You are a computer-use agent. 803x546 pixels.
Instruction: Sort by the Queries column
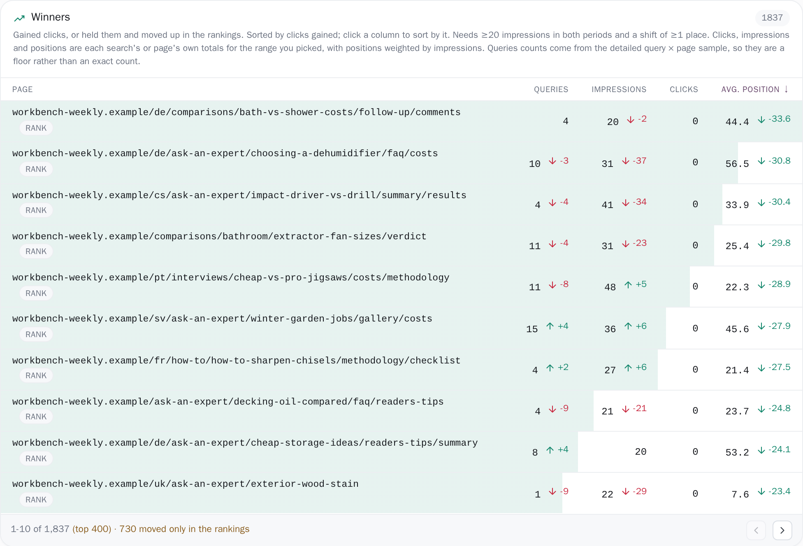[x=551, y=89]
